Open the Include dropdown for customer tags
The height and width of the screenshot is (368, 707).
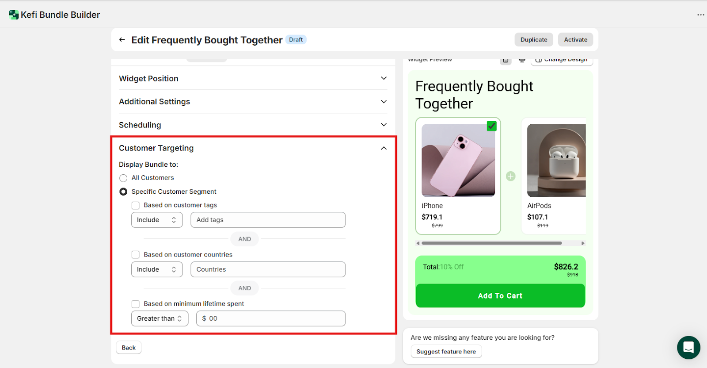[x=157, y=220]
